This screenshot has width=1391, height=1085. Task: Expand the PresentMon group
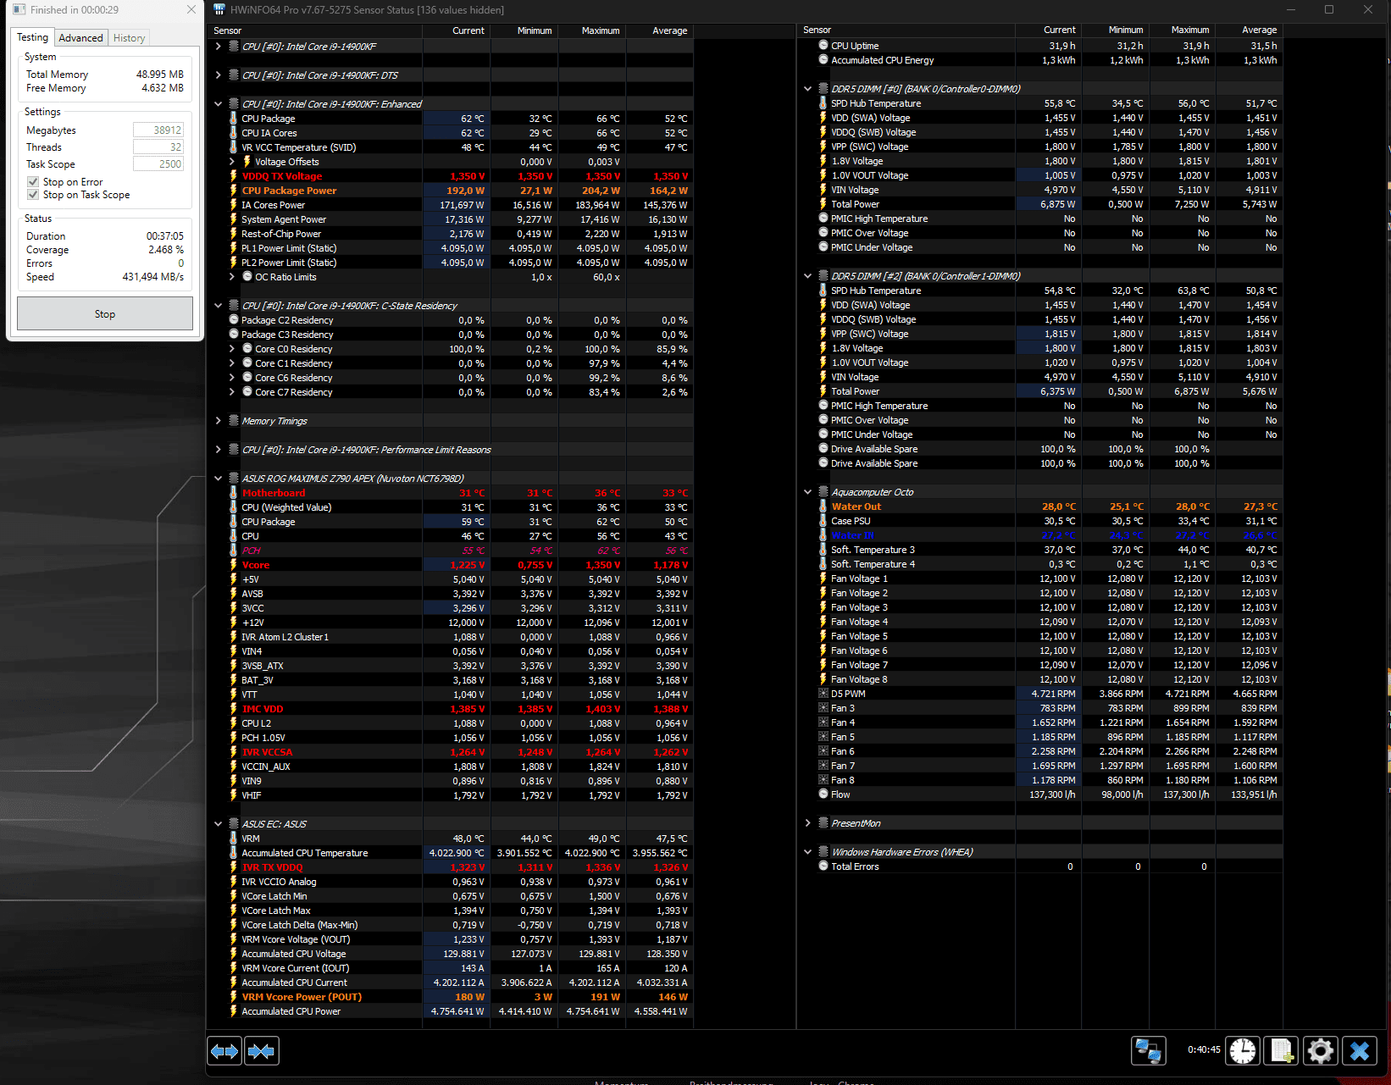pyautogui.click(x=807, y=823)
